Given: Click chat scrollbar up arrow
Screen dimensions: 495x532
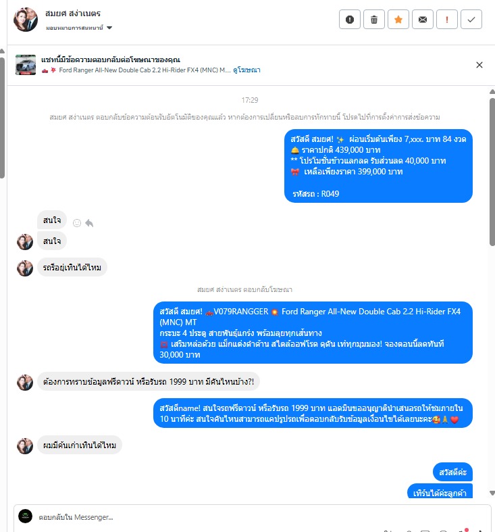Looking at the screenshot, I should 492,92.
